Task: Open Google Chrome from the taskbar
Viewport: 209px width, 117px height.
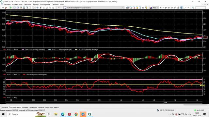Action: (76, 114)
